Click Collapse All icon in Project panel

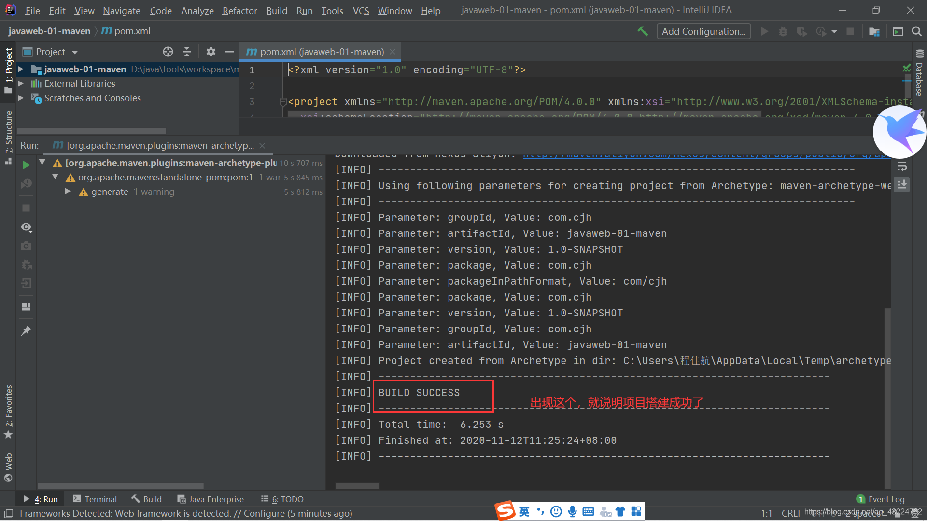[187, 52]
